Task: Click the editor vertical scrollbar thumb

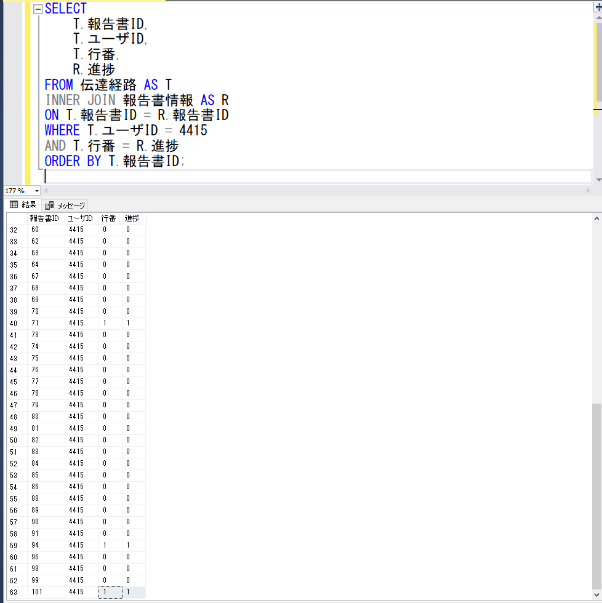Action: click(x=598, y=62)
